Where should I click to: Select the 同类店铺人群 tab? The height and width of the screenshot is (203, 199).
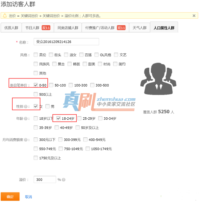pyautogui.click(x=68, y=28)
